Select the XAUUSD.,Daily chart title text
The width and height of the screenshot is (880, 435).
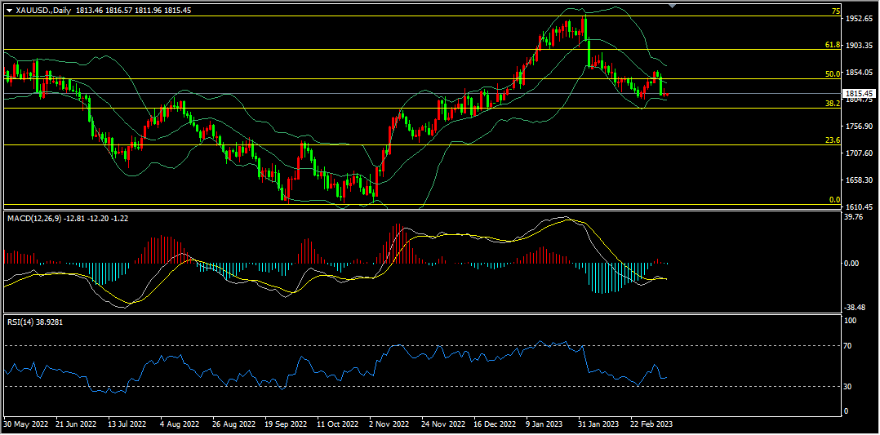point(42,10)
